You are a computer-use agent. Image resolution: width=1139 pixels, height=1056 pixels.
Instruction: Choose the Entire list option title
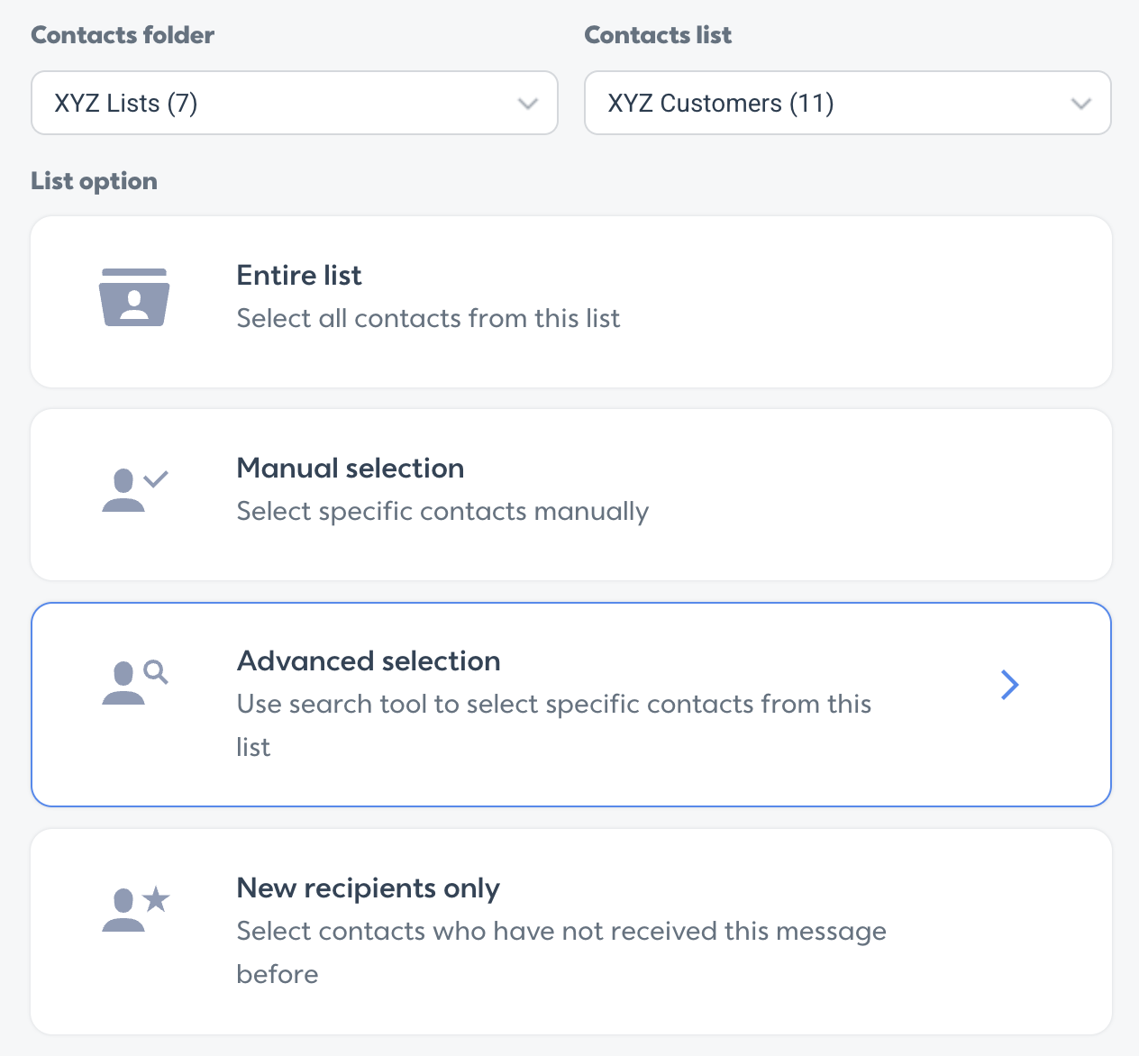[299, 275]
